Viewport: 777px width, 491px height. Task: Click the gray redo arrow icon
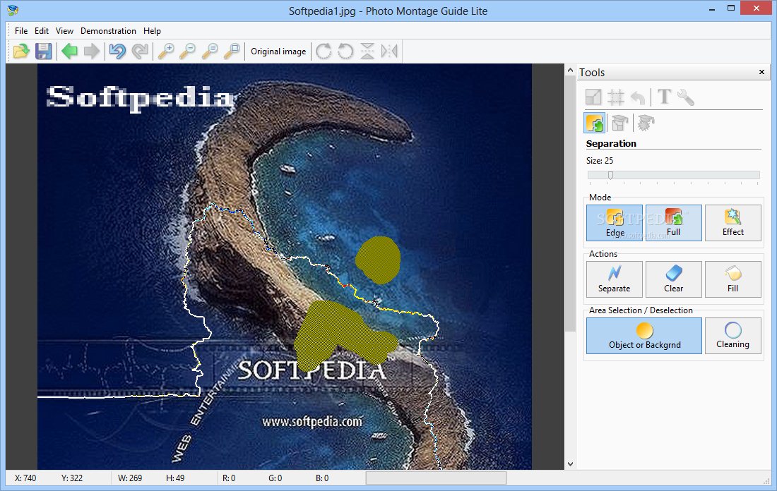tap(141, 51)
